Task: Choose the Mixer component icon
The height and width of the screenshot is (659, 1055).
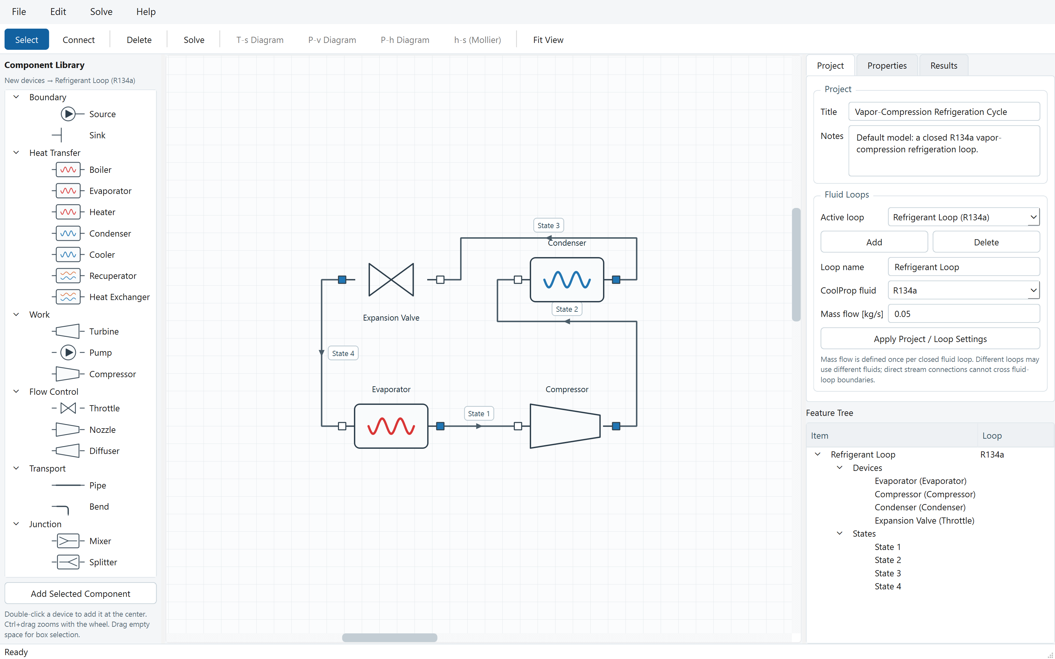Action: click(x=68, y=541)
